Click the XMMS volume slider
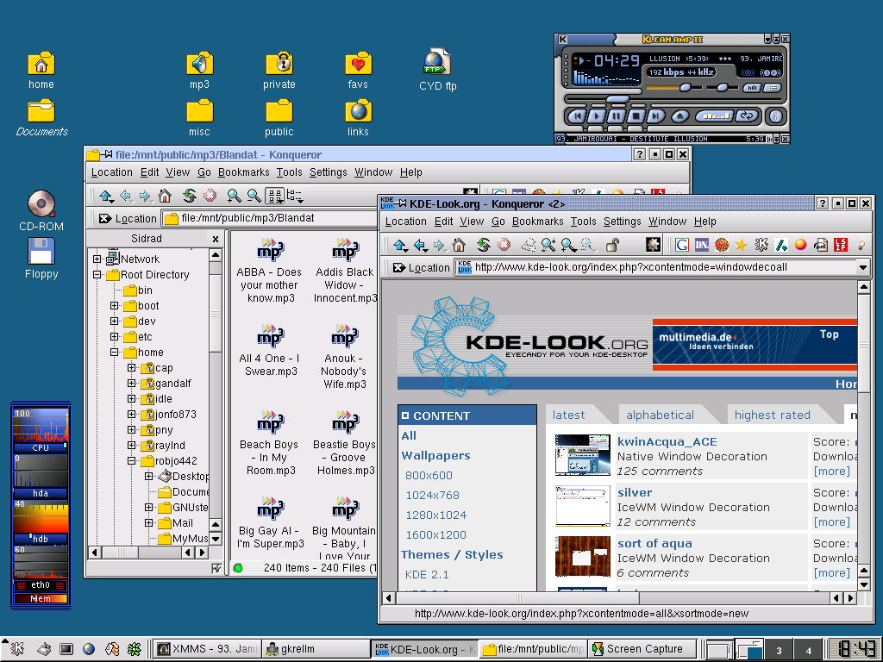The height and width of the screenshot is (662, 883). pos(674,88)
